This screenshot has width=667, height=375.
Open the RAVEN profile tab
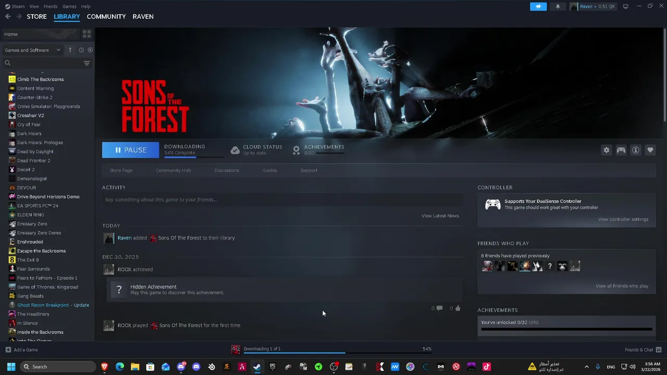click(143, 17)
